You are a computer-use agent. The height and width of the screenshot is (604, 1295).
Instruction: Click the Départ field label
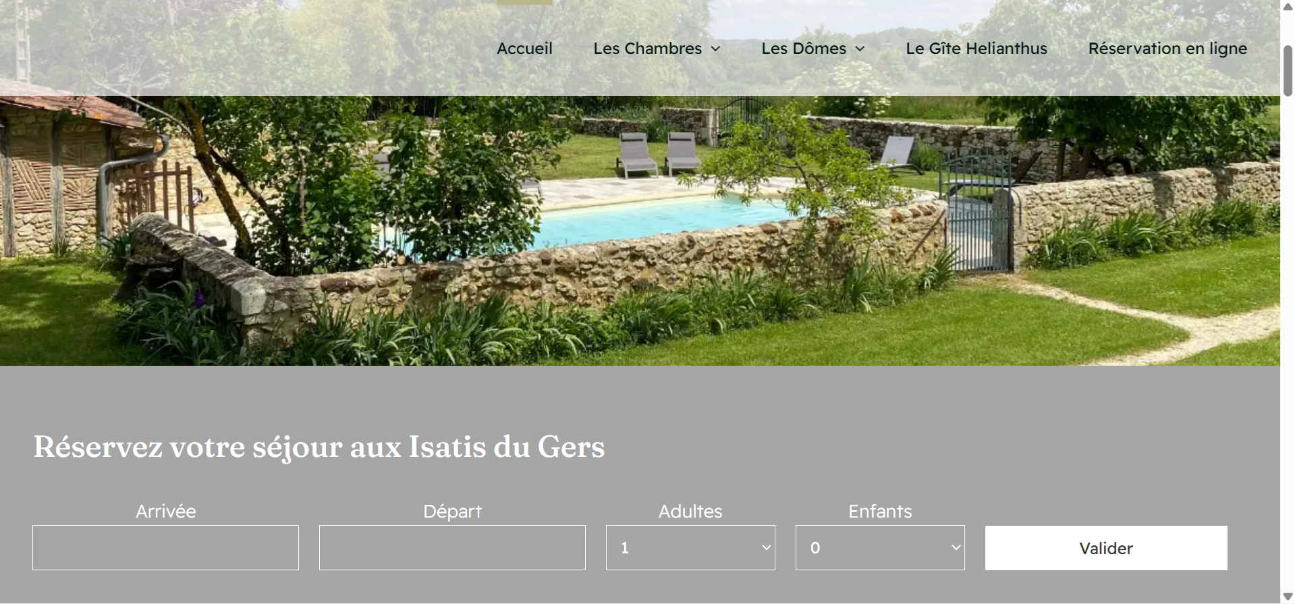pyautogui.click(x=452, y=512)
